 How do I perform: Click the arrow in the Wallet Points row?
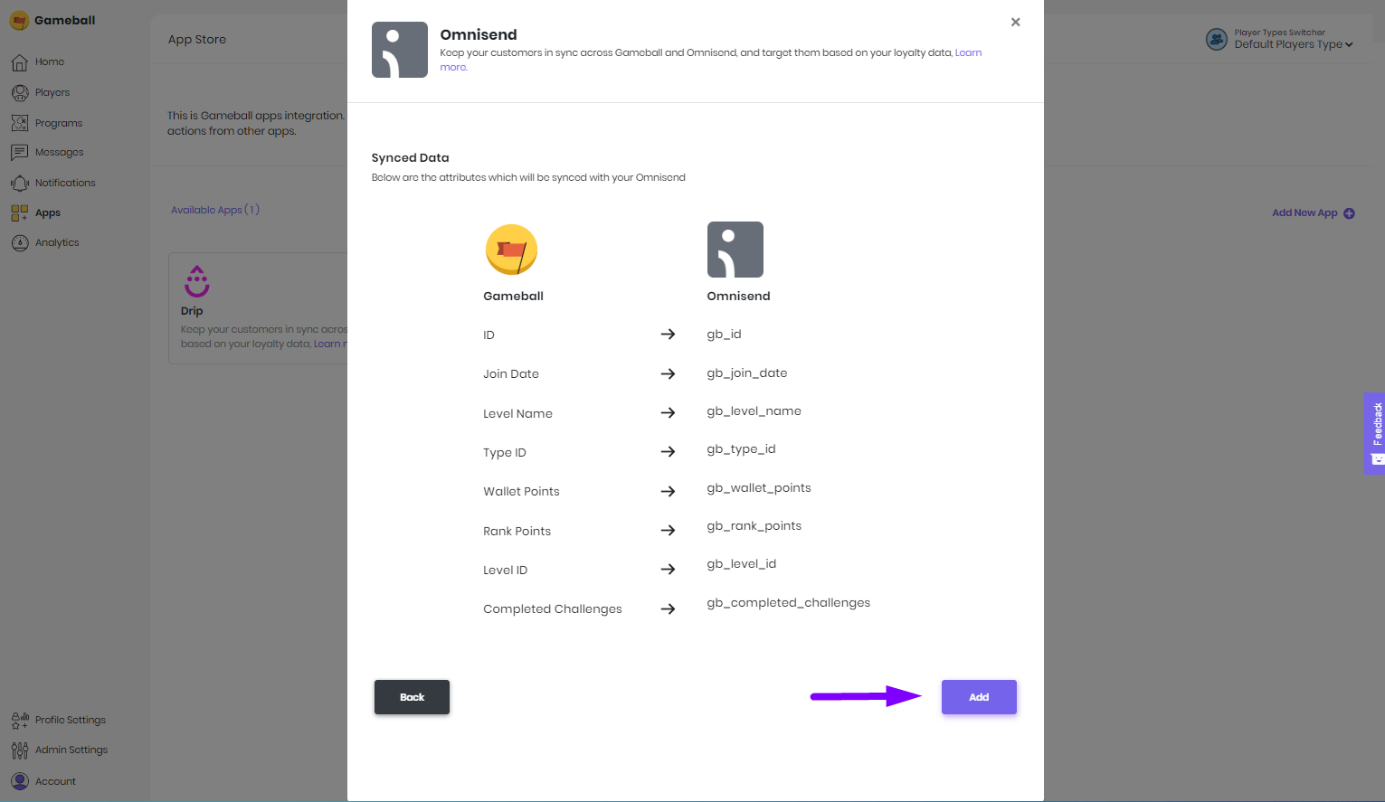(x=668, y=492)
